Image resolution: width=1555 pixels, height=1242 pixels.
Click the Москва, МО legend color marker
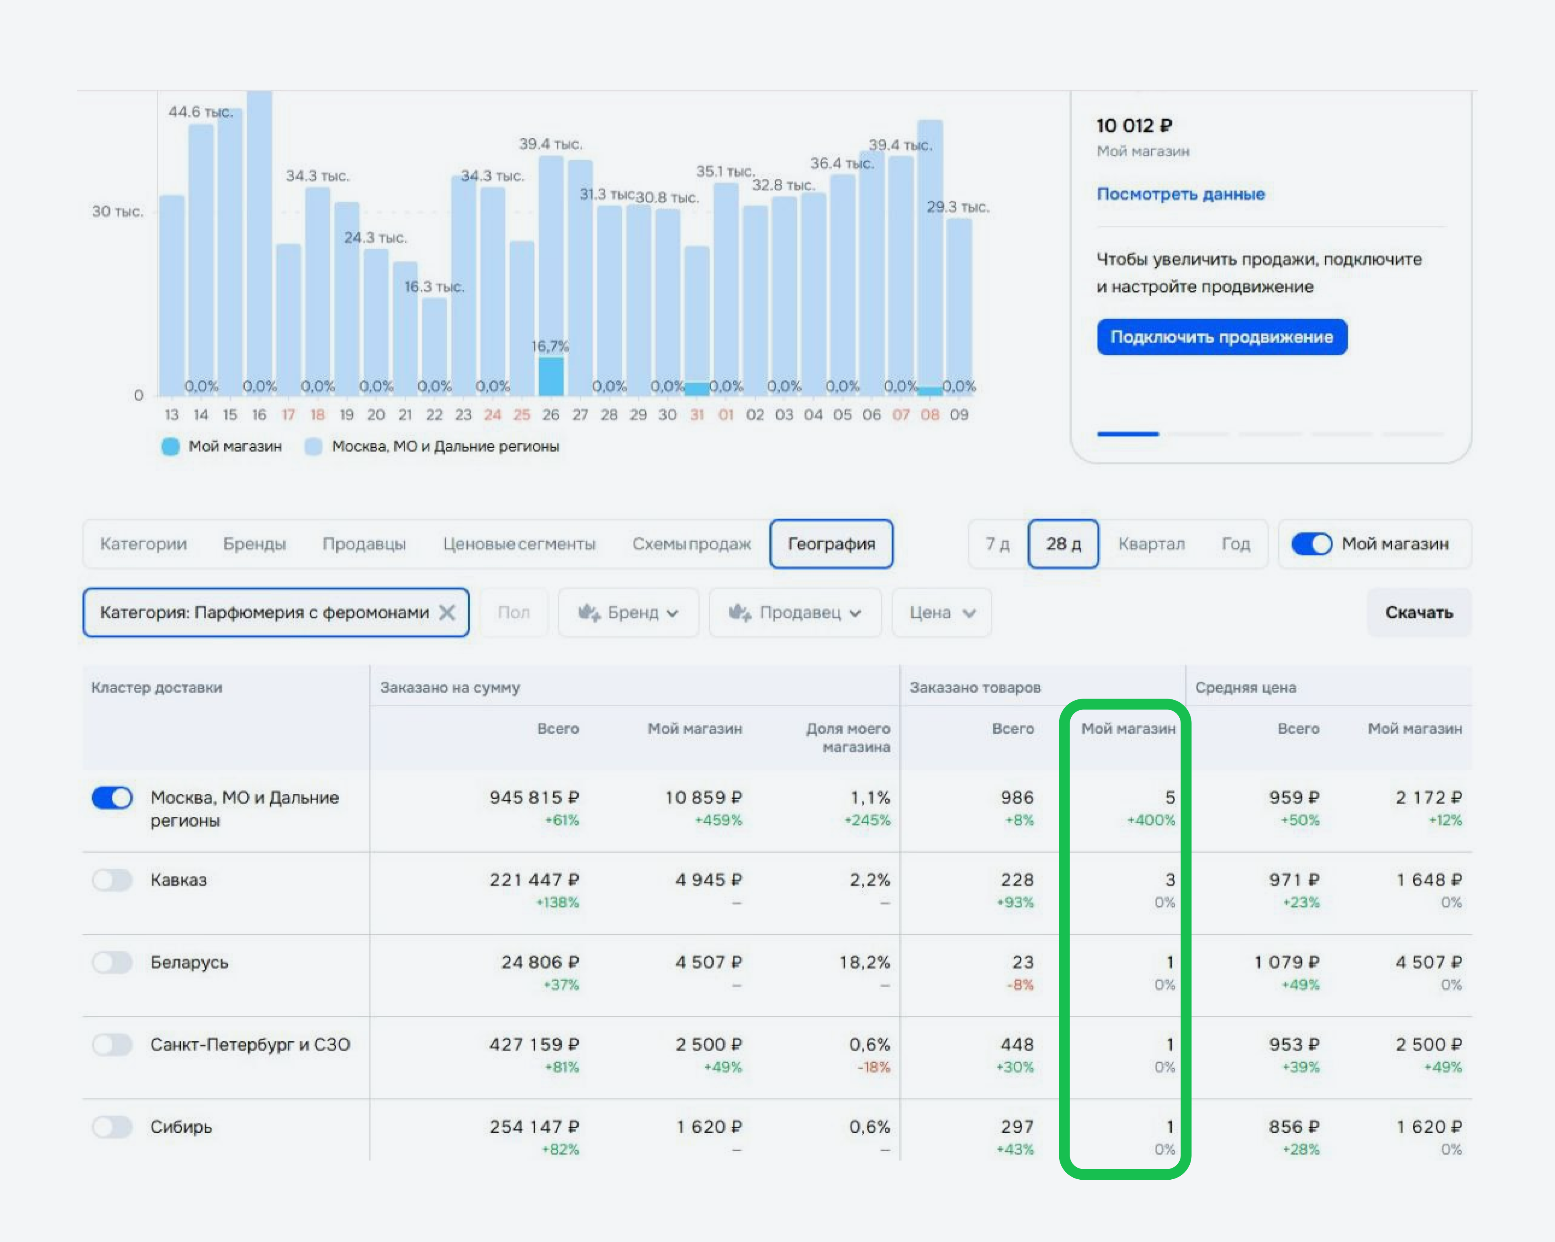tap(313, 447)
